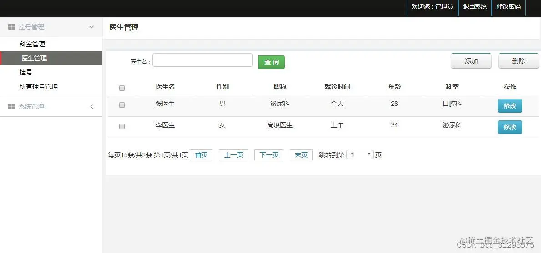Click the age value 34

tap(394, 125)
